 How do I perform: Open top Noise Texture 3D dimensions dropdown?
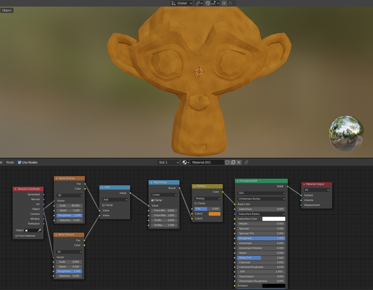tap(69, 196)
